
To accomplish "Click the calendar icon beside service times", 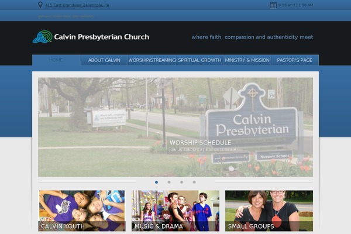I will click(273, 5).
